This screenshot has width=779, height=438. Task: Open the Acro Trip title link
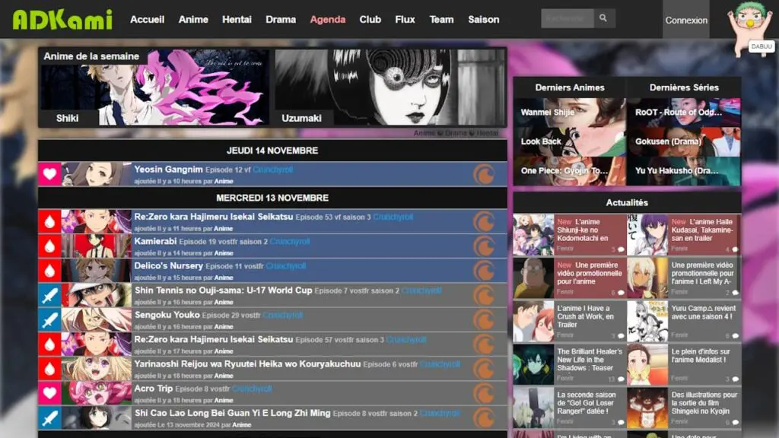154,389
